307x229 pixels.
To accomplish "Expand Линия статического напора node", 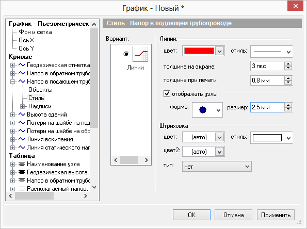I will [x=12, y=148].
